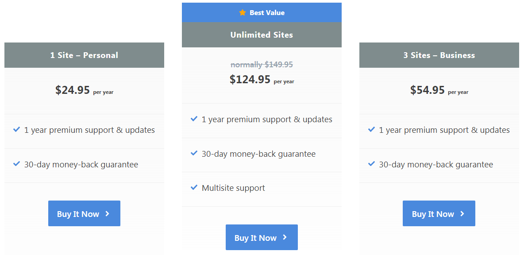Select Buy It Now under Unlimited Sites
Image resolution: width=524 pixels, height=255 pixels.
(x=262, y=237)
